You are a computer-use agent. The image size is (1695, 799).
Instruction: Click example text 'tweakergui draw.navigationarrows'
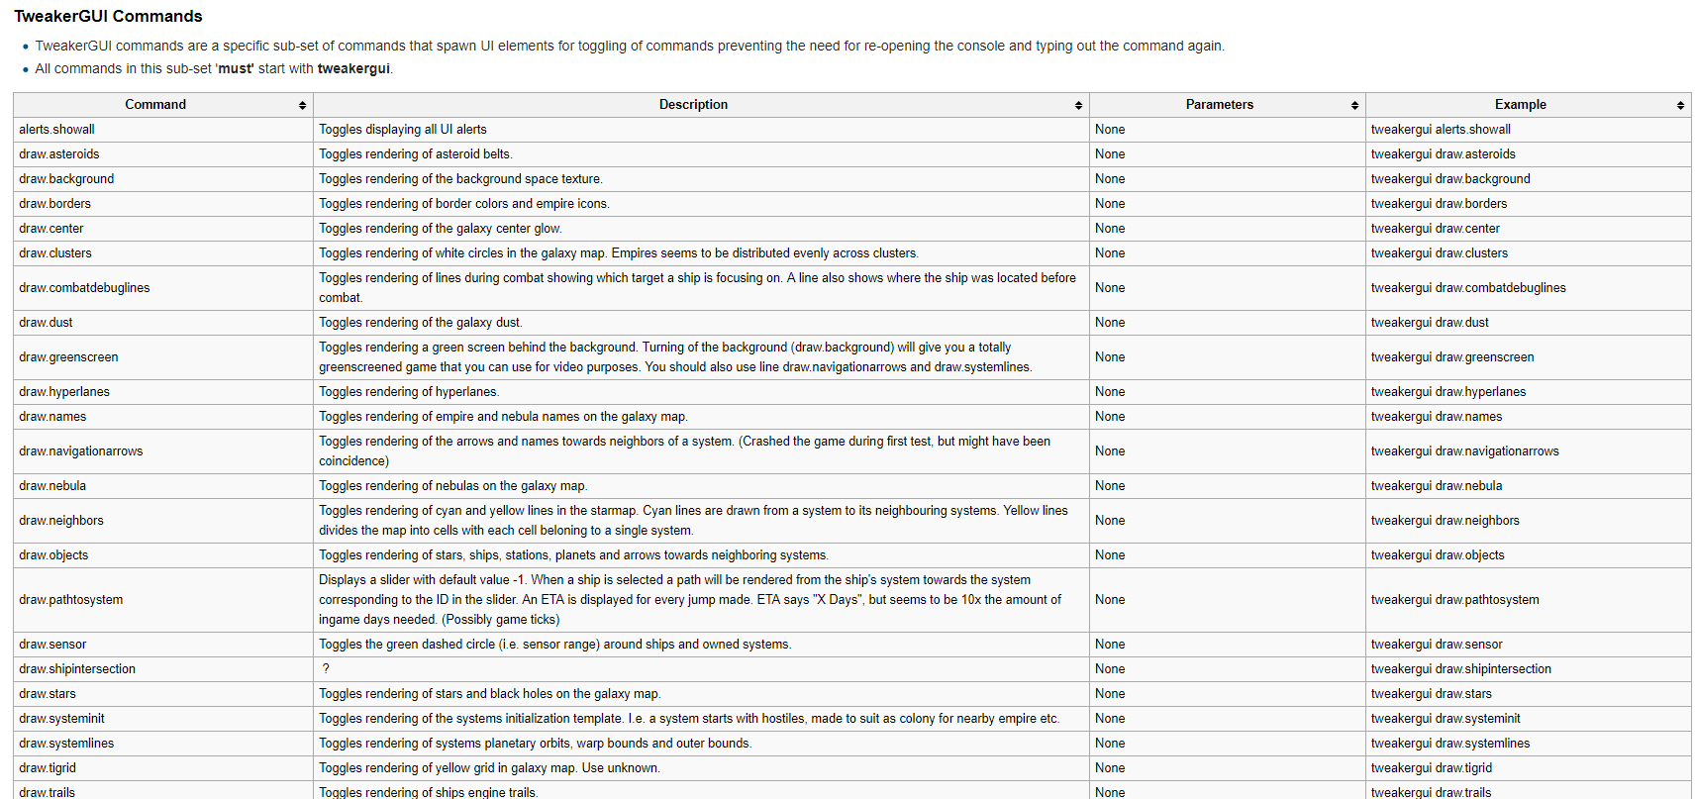click(x=1464, y=451)
